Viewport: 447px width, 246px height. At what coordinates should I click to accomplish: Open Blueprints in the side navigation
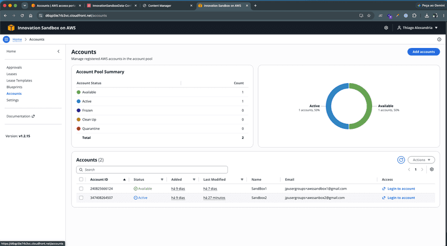15,87
